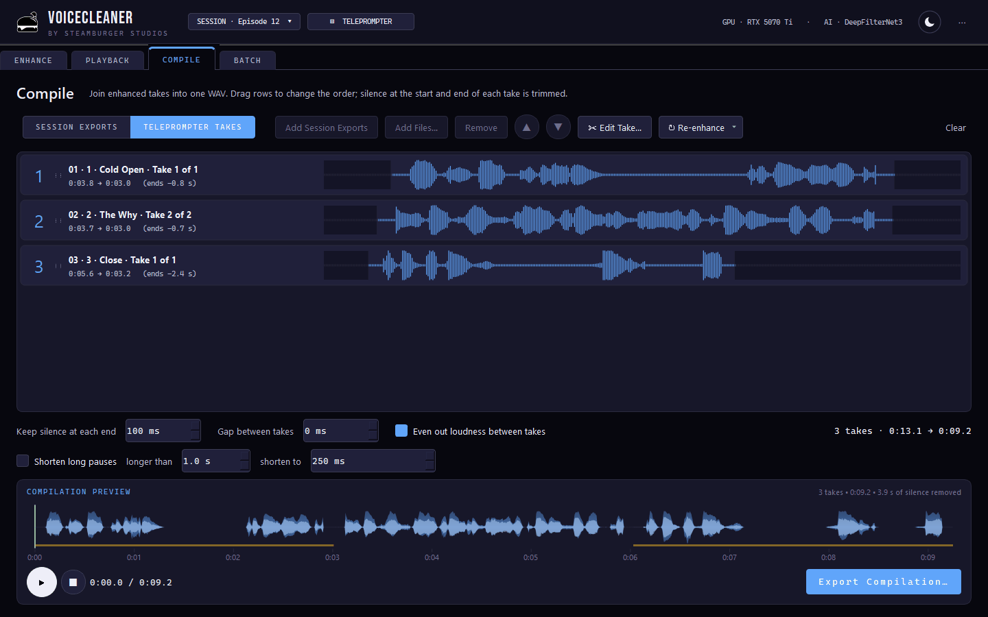Viewport: 988px width, 617px height.
Task: Enable Shorten long pauses checkbox
Action: pyautogui.click(x=23, y=461)
